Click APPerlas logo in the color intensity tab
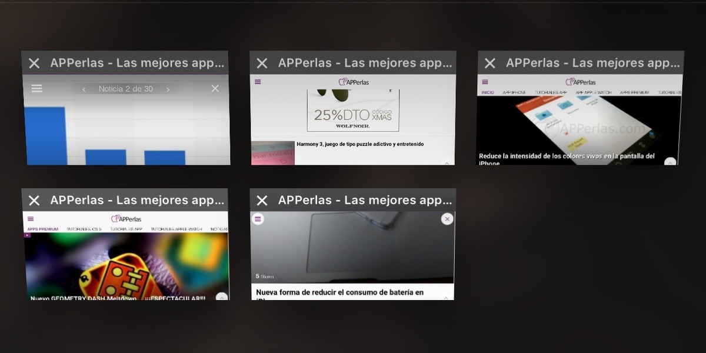The height and width of the screenshot is (353, 706). [581, 82]
